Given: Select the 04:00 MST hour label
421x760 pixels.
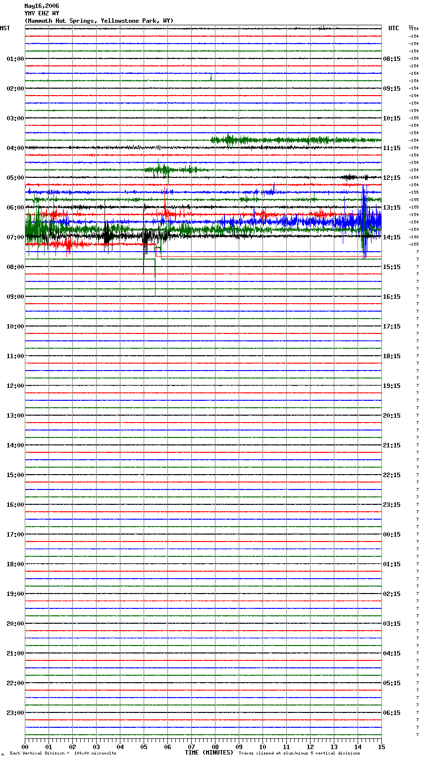Looking at the screenshot, I should click(15, 148).
